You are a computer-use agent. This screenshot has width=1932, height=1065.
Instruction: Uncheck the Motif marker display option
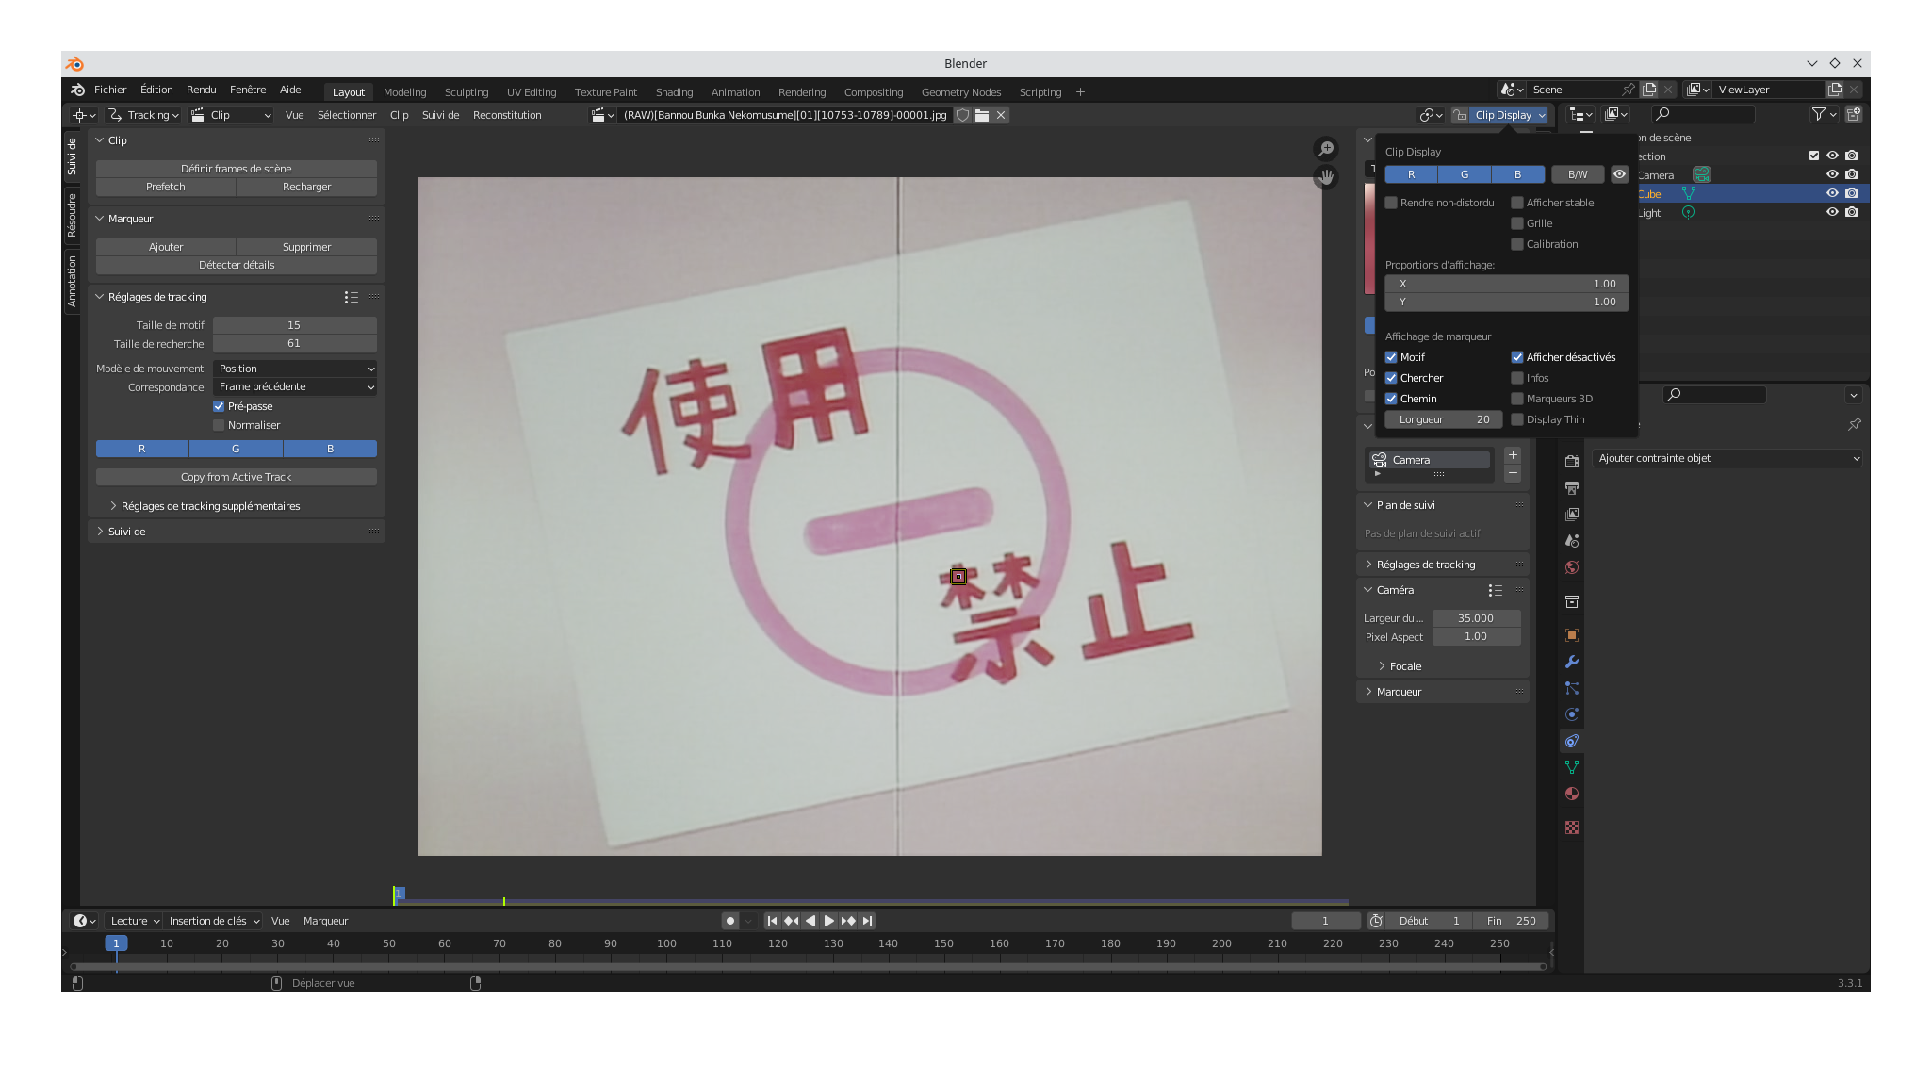[x=1391, y=357]
